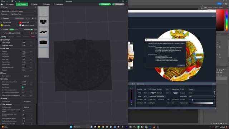Click the Windows Start button
Image resolution: width=229 pixels, height=129 pixels.
click(x=71, y=127)
